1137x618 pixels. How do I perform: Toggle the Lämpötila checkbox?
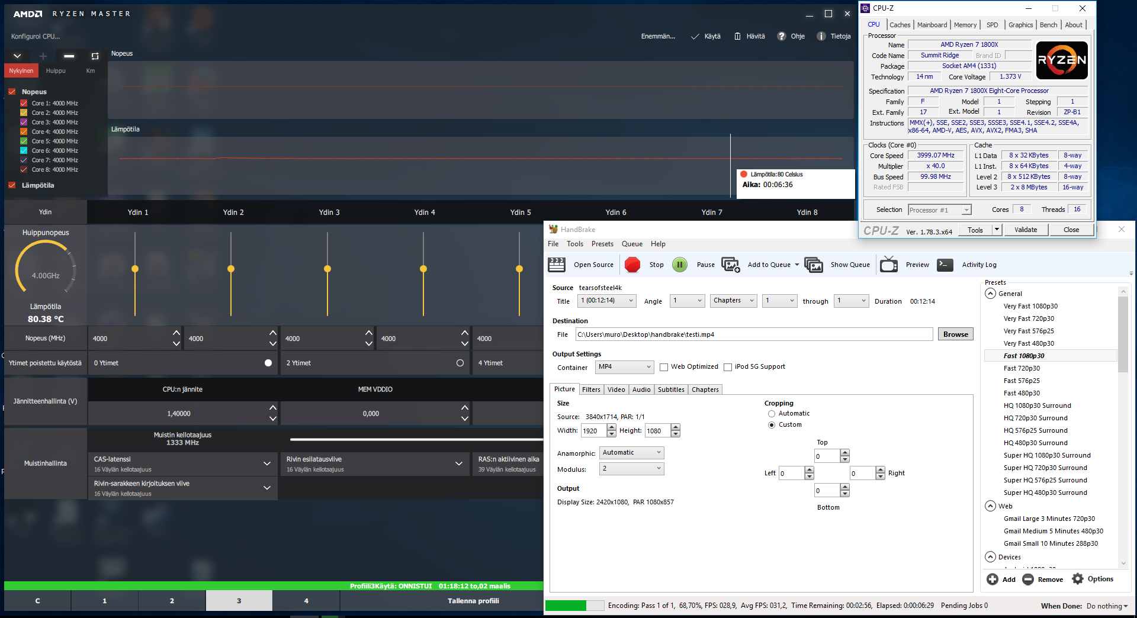tap(12, 185)
